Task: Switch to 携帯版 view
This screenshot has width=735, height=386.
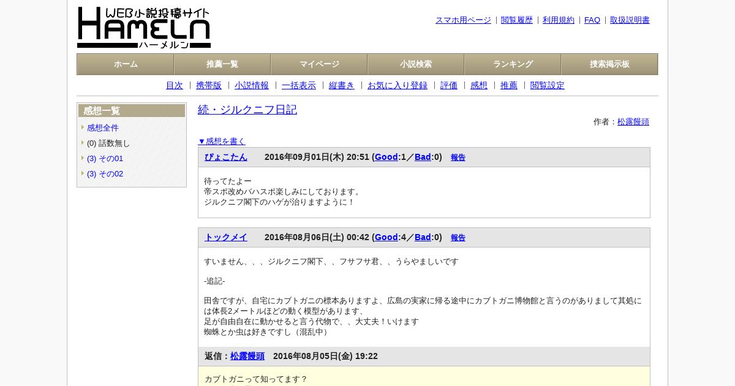Action: point(209,86)
